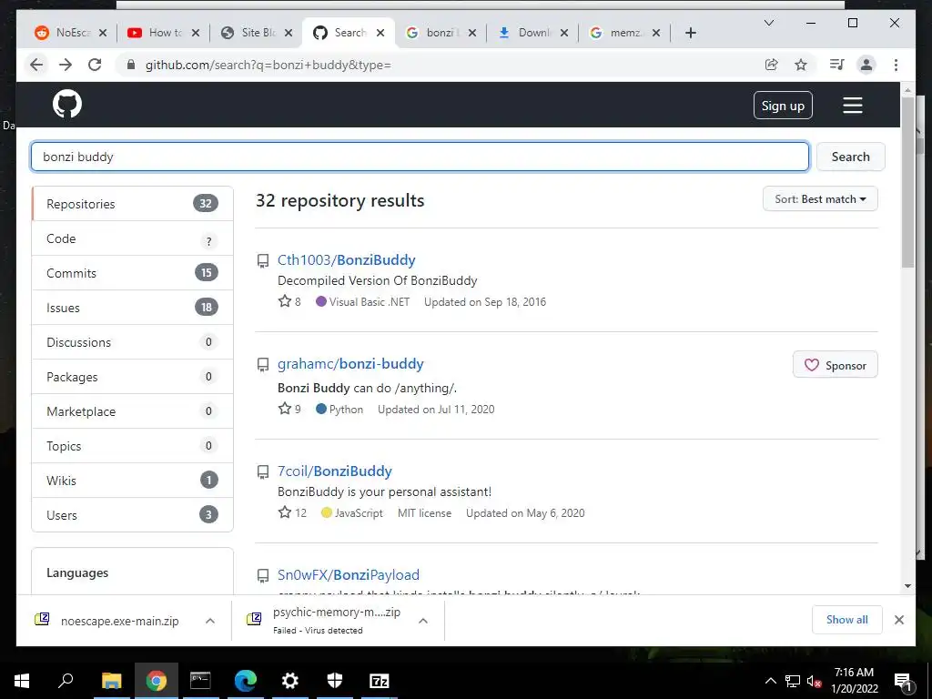This screenshot has width=932, height=699.
Task: Click the muted volume tray icon
Action: click(813, 682)
